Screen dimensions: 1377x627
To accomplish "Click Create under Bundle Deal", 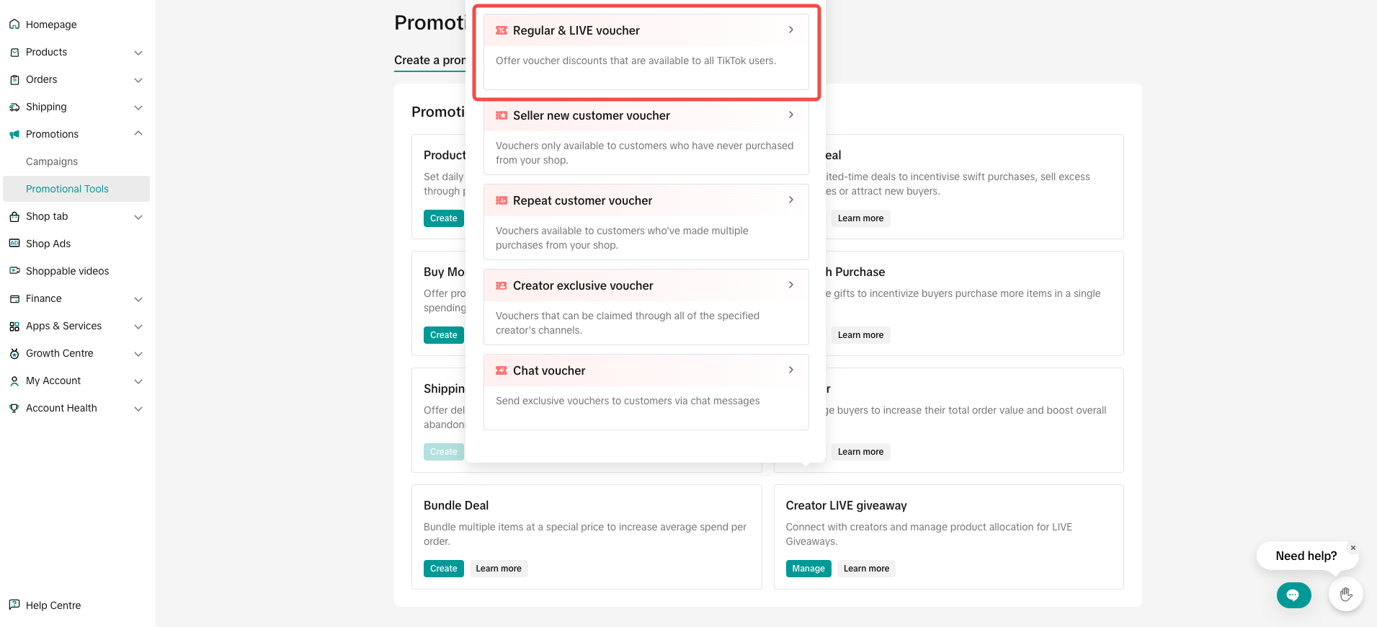I will (x=443, y=569).
